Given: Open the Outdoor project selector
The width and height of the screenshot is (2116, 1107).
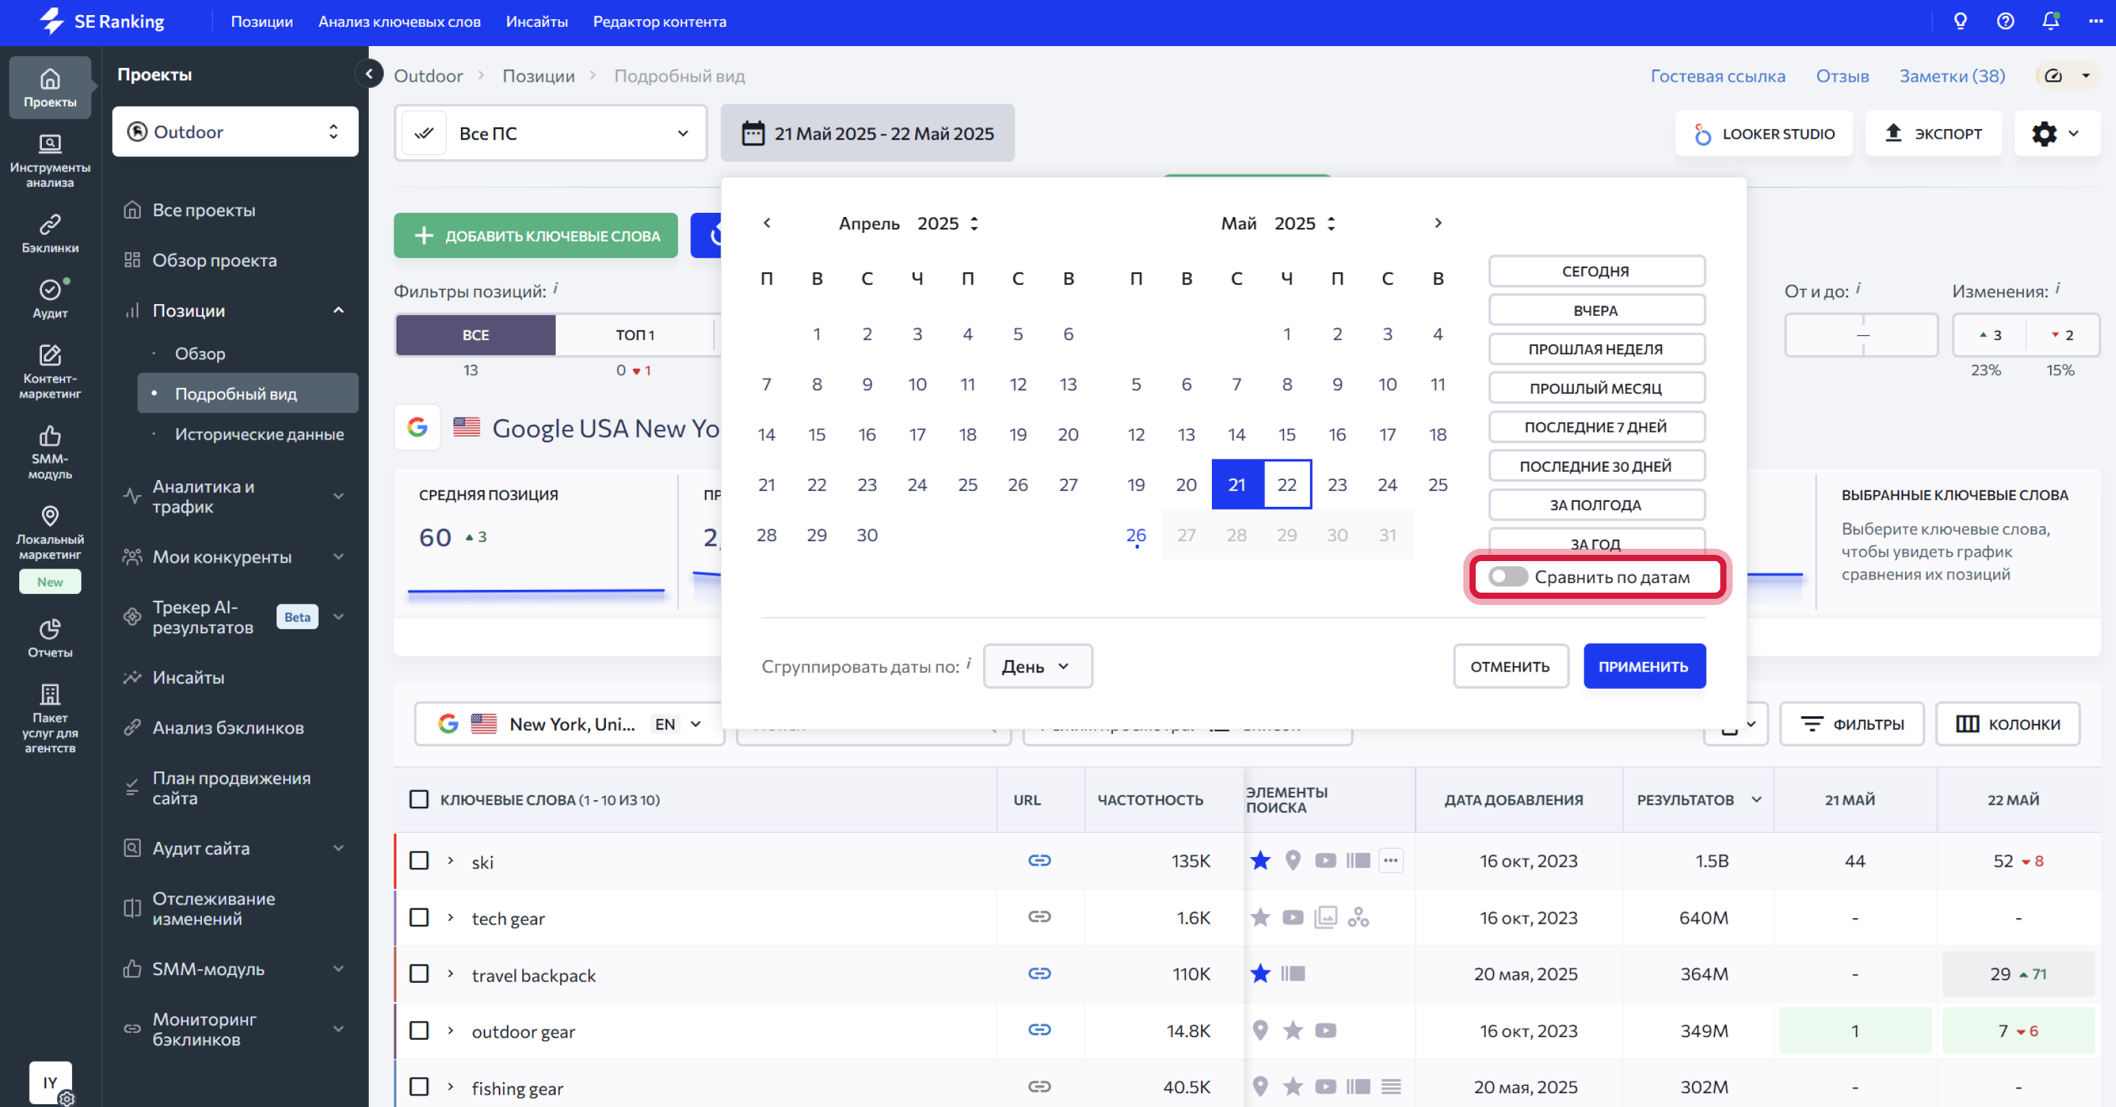Looking at the screenshot, I should click(235, 131).
